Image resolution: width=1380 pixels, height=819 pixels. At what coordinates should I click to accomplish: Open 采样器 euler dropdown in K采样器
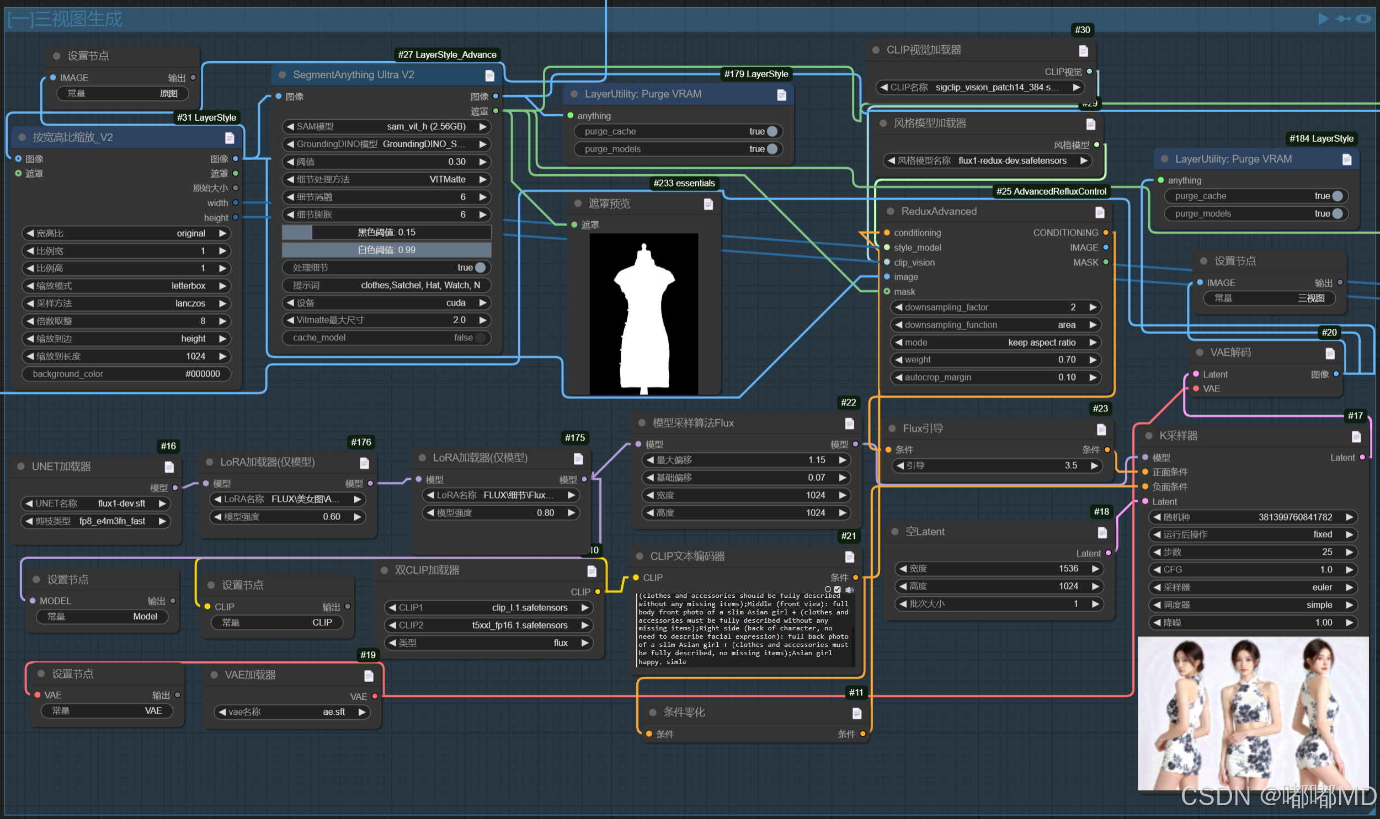[x=1252, y=587]
